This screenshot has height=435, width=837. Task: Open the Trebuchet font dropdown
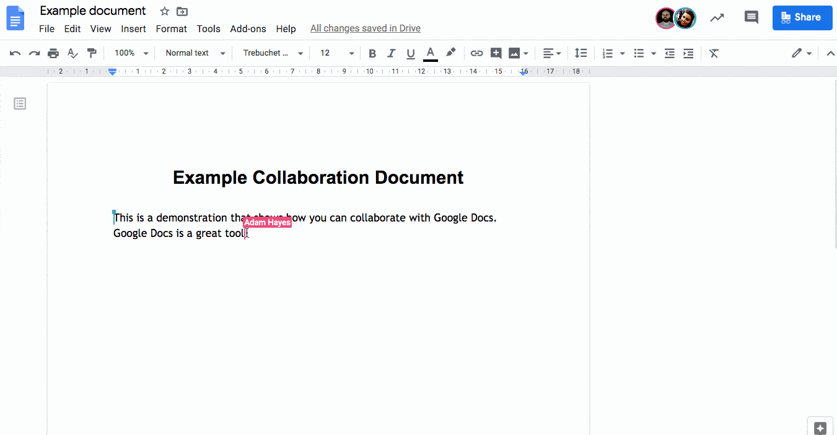point(273,53)
